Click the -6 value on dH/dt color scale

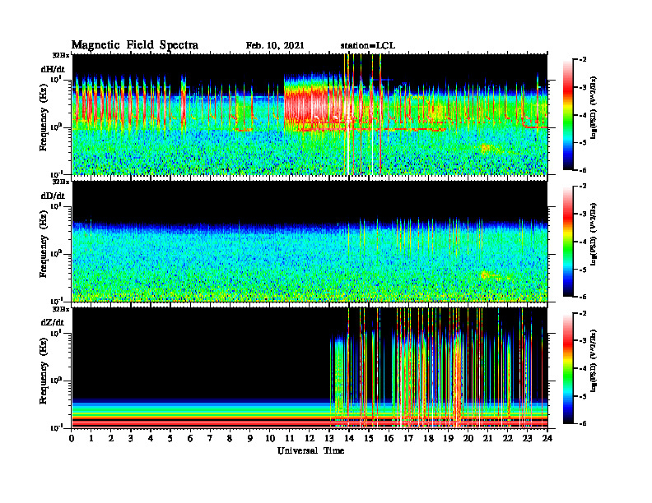point(583,170)
